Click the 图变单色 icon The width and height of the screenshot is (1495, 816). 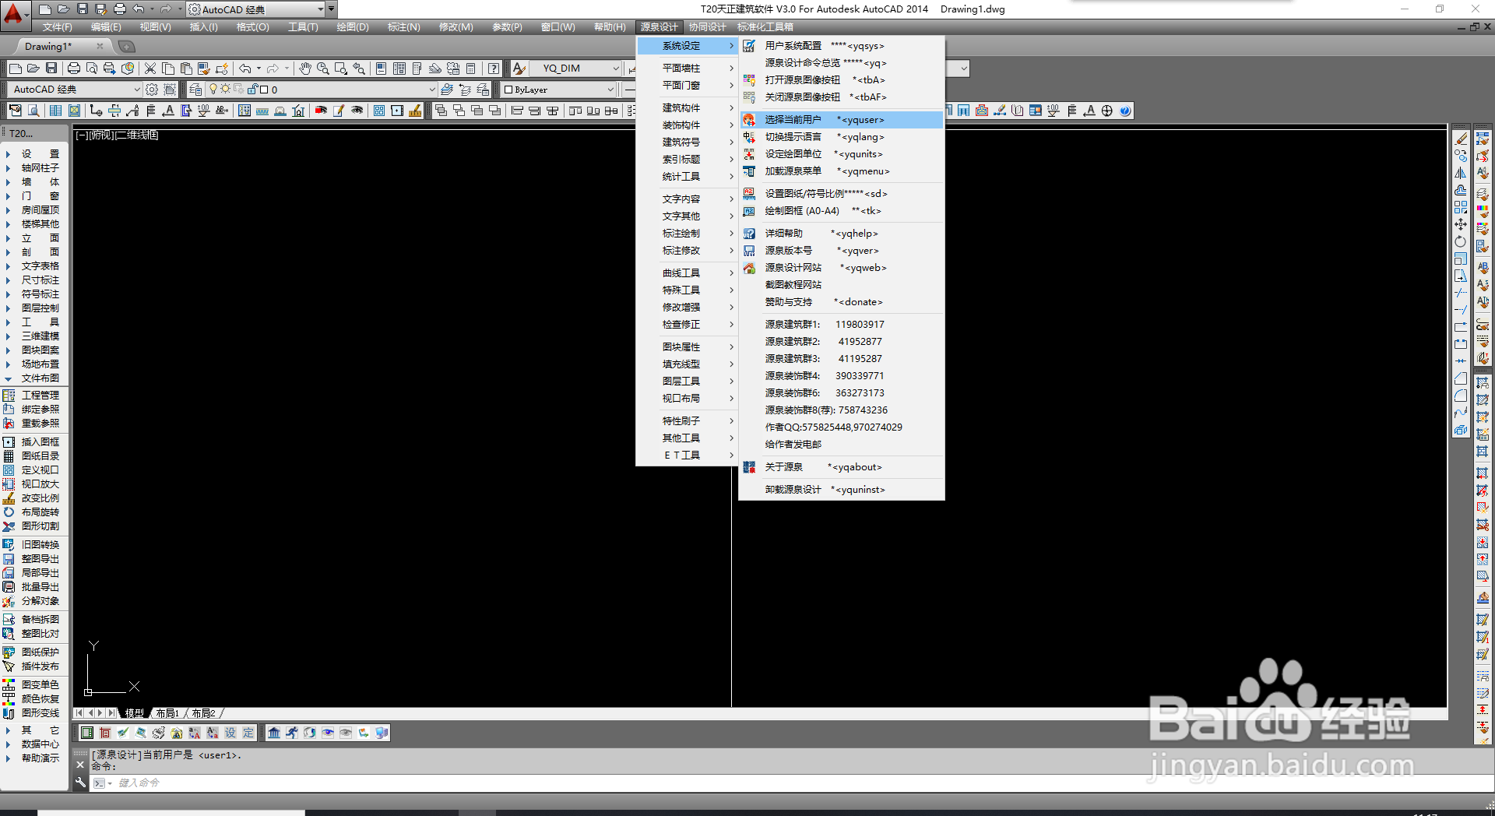click(9, 685)
